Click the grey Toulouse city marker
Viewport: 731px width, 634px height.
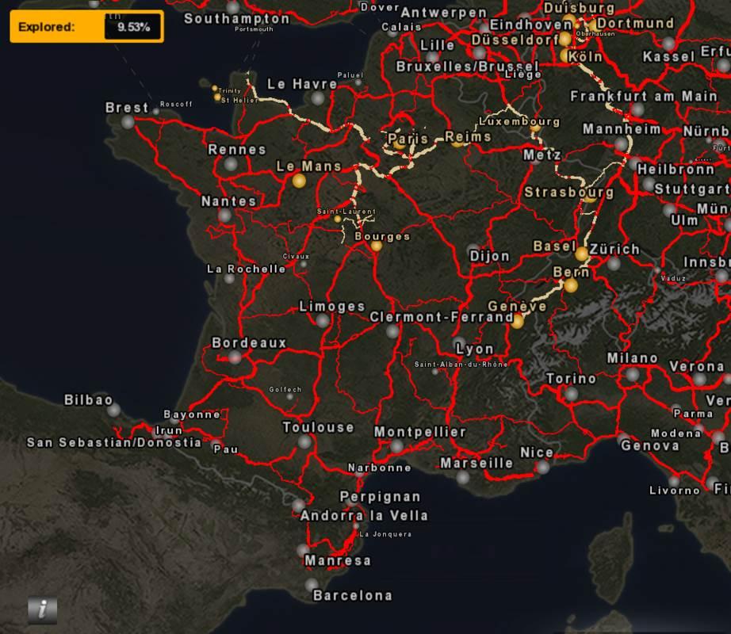(x=305, y=441)
